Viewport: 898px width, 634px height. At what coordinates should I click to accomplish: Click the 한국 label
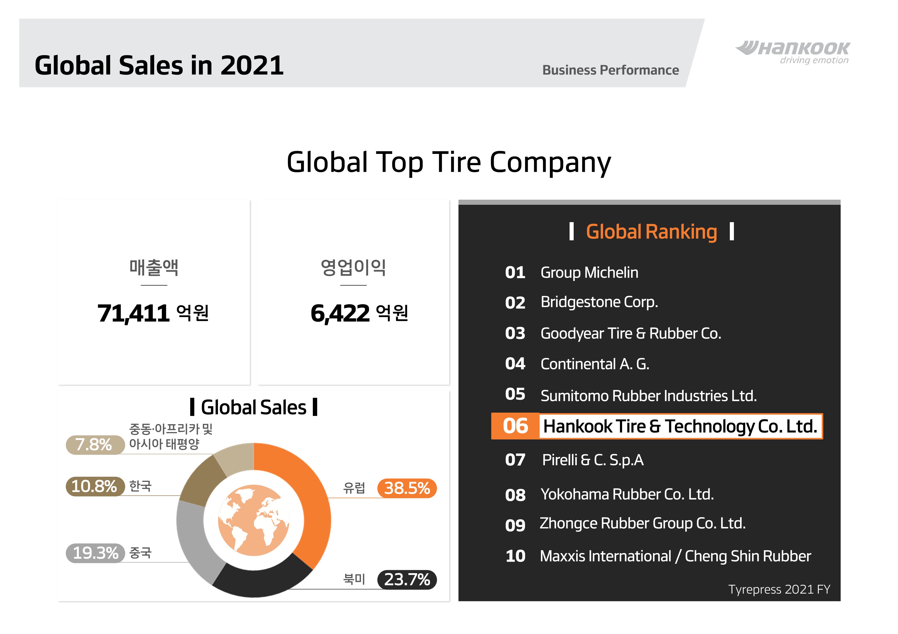coord(140,486)
